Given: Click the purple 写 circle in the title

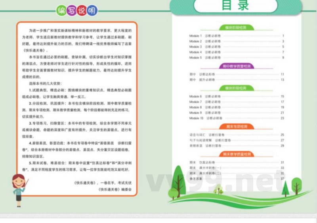Looking at the screenshot, I should pyautogui.click(x=72, y=11).
